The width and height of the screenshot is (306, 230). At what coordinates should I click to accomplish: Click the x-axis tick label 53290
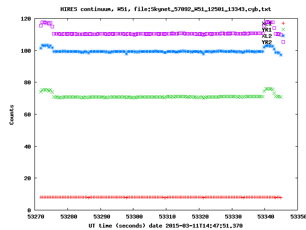click(102, 217)
